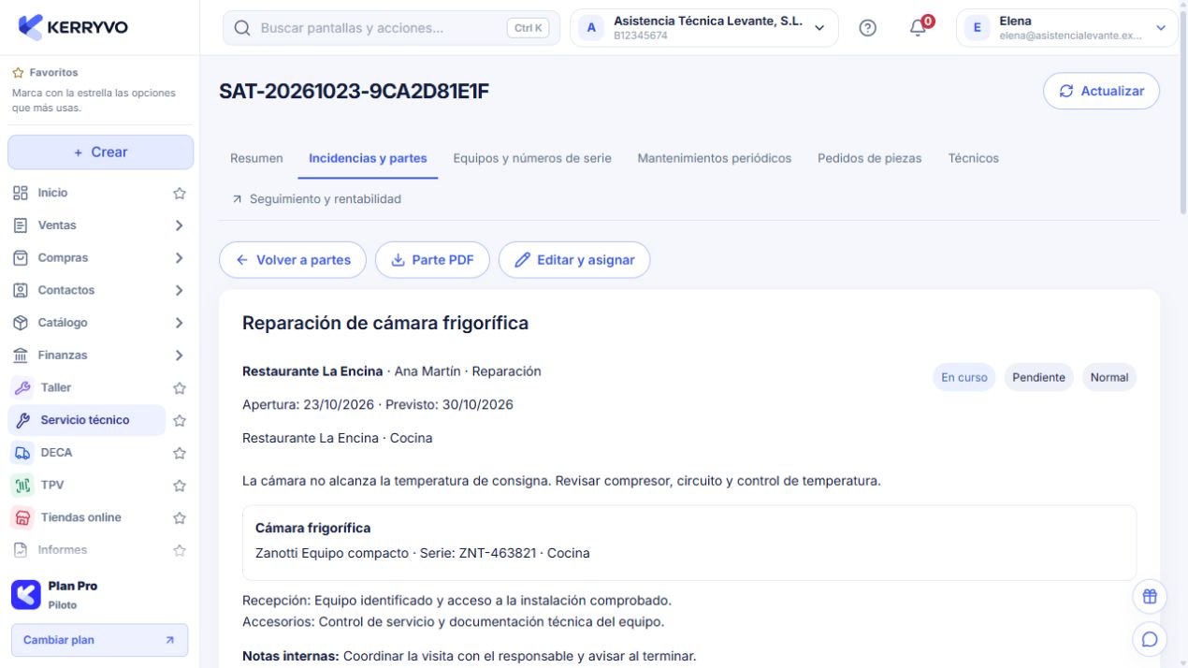Image resolution: width=1188 pixels, height=668 pixels.
Task: Click Restaurante La Encina customer name
Action: pos(312,371)
